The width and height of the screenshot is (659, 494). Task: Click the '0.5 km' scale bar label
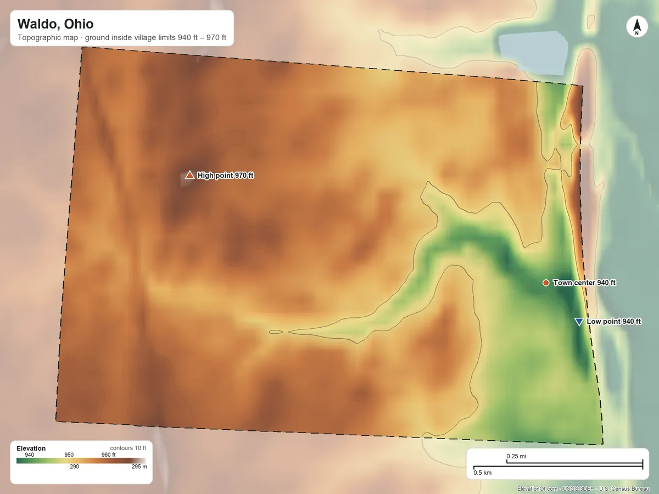[483, 473]
